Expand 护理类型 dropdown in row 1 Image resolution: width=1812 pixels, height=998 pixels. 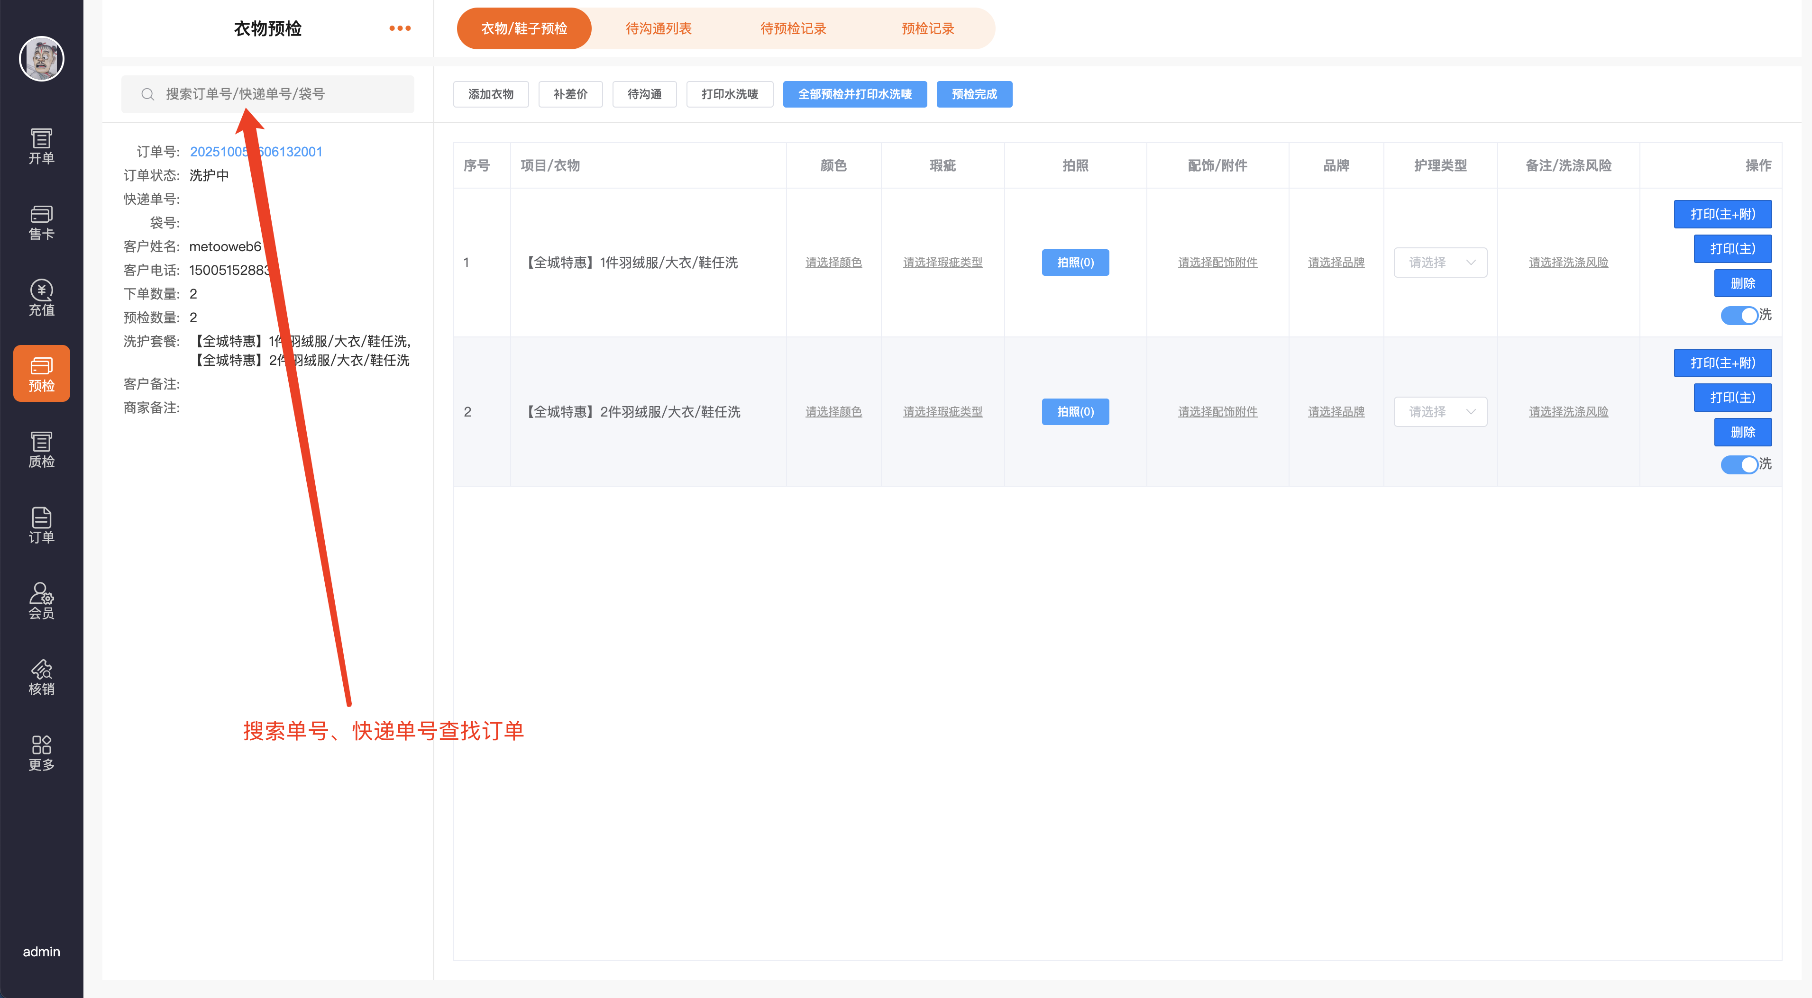1440,263
